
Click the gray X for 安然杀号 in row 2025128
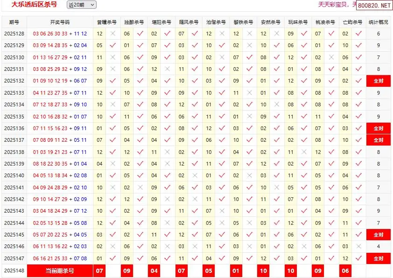pos(277,34)
